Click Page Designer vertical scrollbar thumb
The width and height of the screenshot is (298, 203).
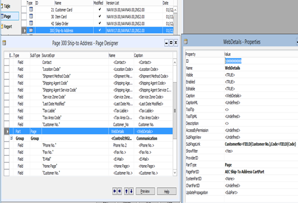point(175,110)
